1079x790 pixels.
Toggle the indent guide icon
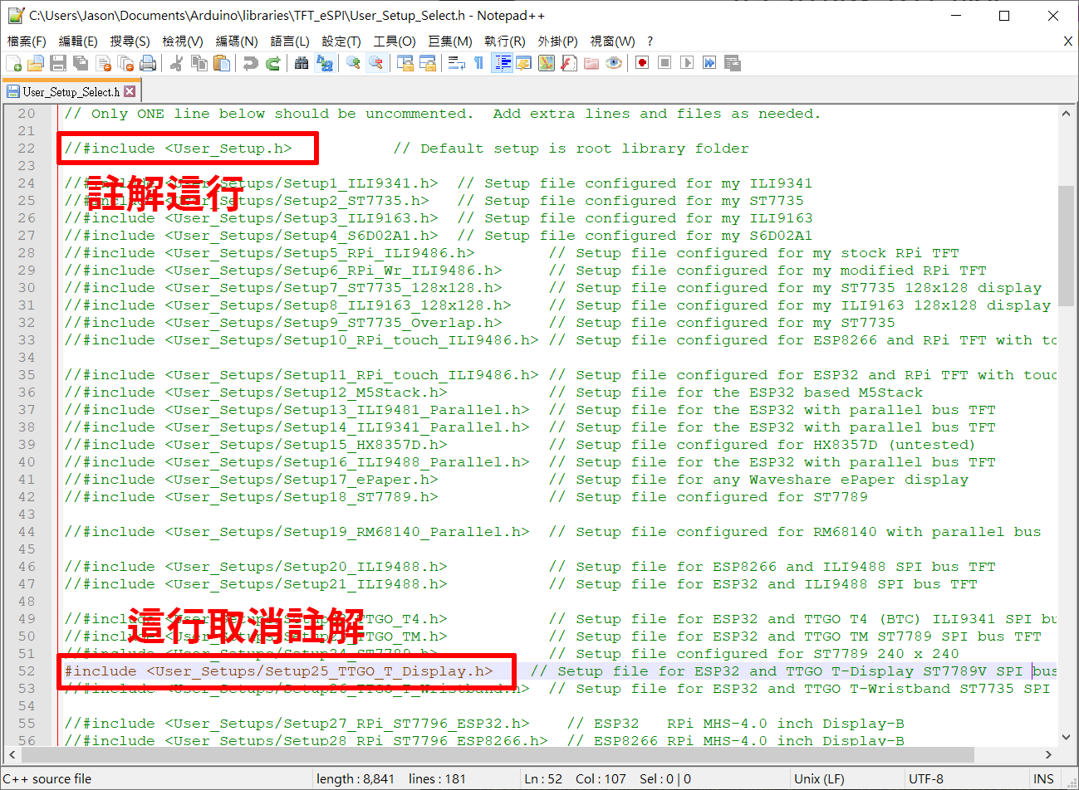[x=502, y=63]
